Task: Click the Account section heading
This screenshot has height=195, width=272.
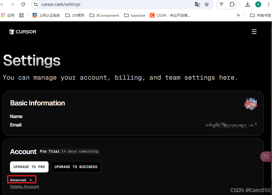Action: [23, 152]
